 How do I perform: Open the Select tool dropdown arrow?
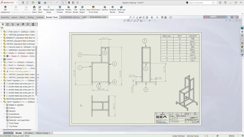pyautogui.click(x=66, y=3)
